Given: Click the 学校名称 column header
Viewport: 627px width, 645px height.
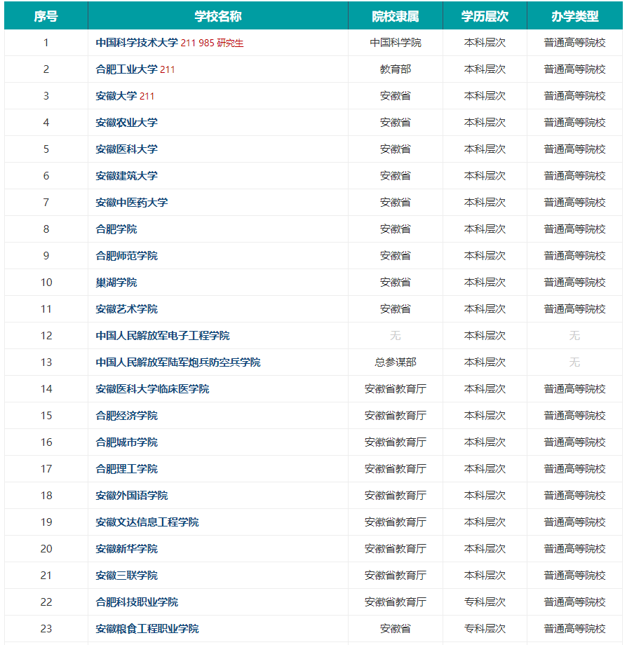Looking at the screenshot, I should coord(218,16).
